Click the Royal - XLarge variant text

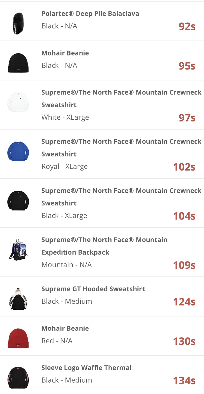coord(64,166)
